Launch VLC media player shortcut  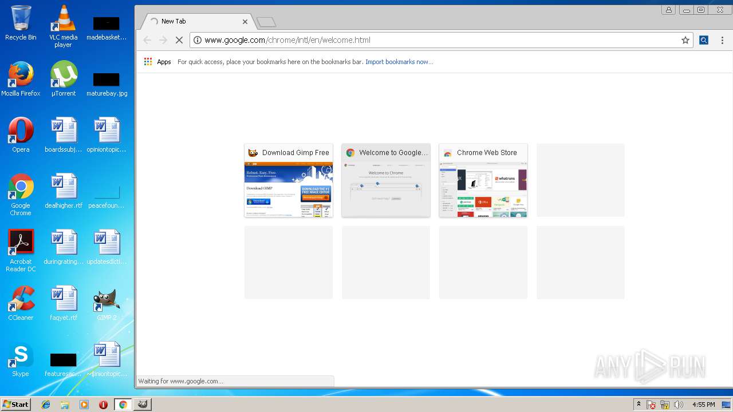63,26
